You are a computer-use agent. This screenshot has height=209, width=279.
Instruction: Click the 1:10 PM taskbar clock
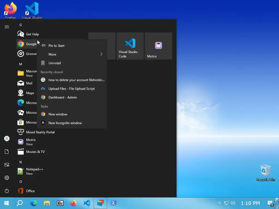click(250, 203)
